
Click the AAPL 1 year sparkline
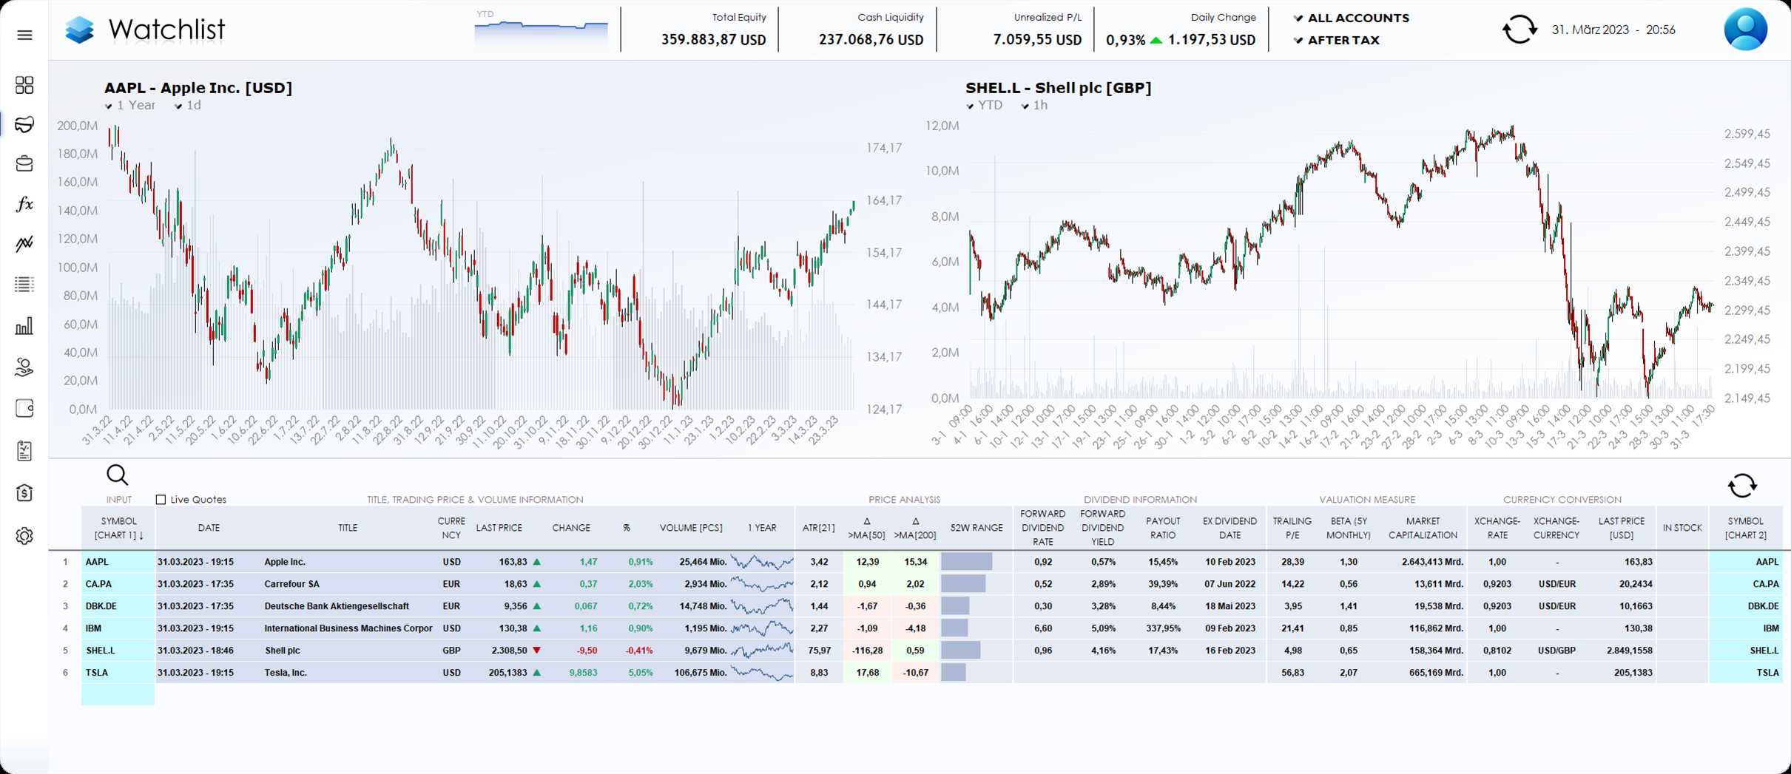coord(762,562)
